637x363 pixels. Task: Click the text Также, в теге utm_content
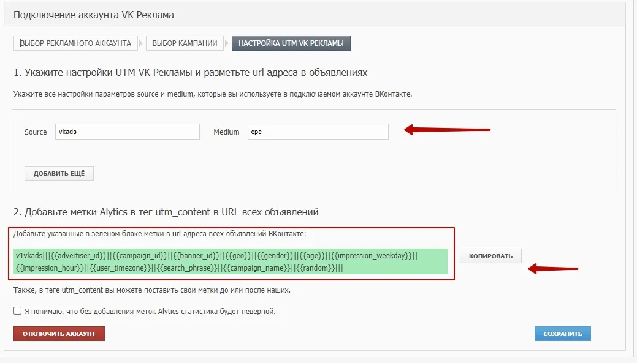point(152,290)
